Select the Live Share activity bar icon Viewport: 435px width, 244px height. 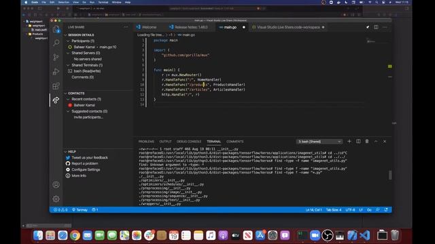point(56,100)
